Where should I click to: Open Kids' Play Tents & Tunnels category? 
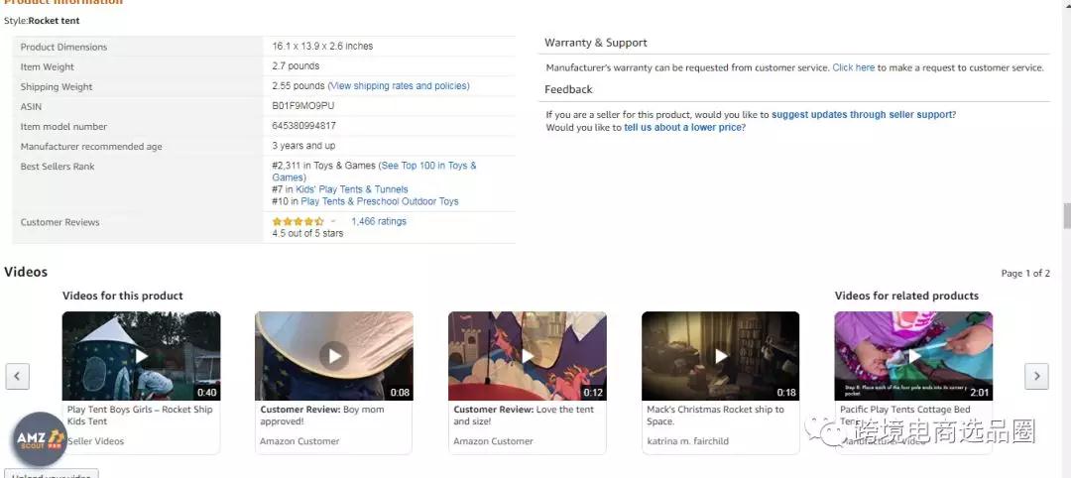pos(352,188)
